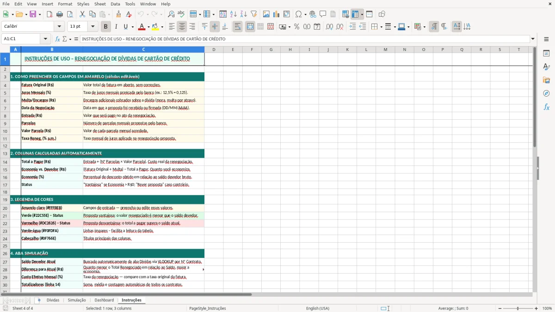Open the Format menu
This screenshot has width=555, height=312.
[65, 4]
